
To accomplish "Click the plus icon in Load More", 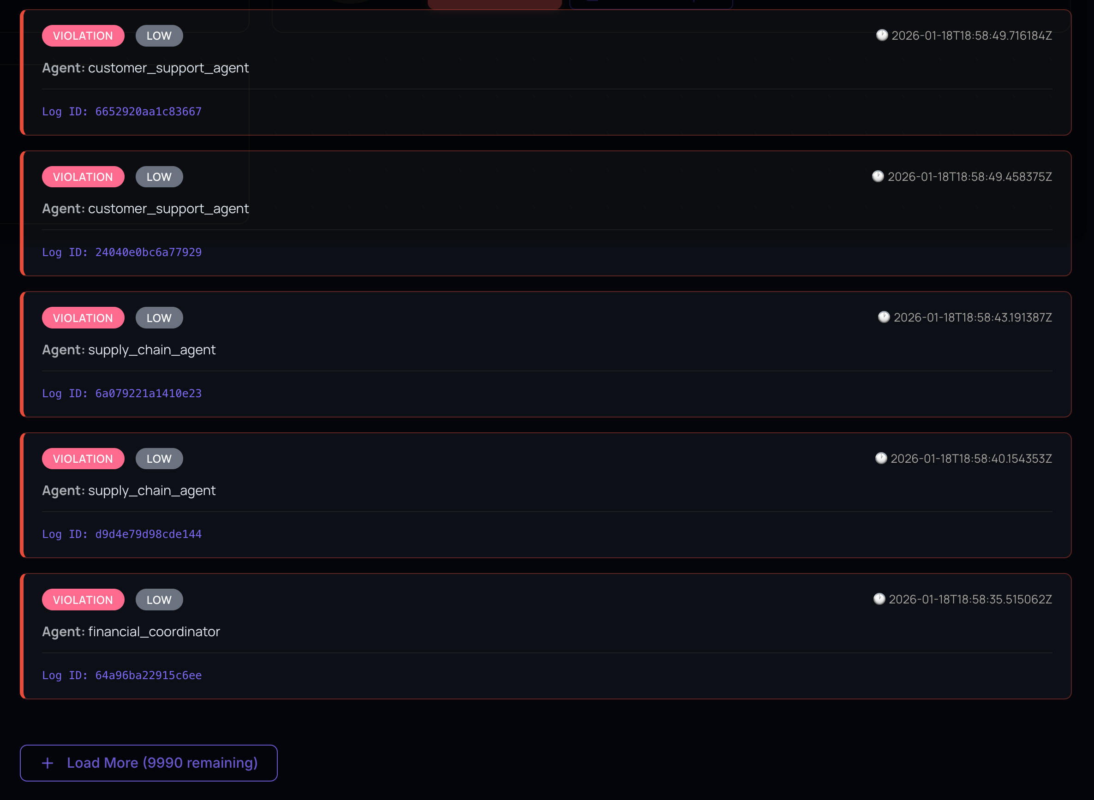I will pos(48,763).
